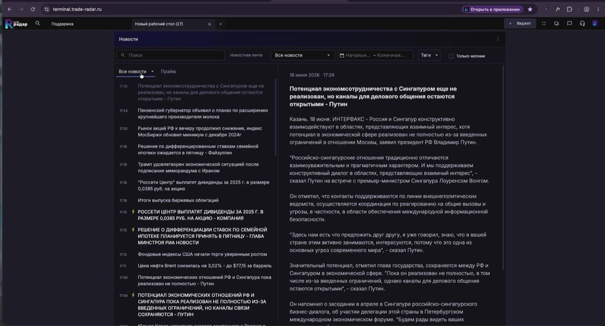Click the 'Новостная лента' label
This screenshot has height=326, width=605.
(246, 55)
